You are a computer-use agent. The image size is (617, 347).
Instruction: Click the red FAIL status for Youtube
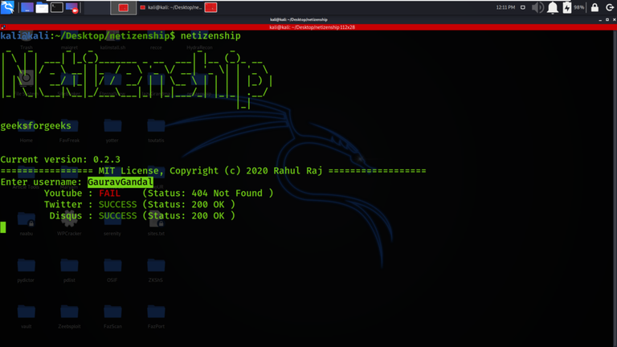pos(109,193)
